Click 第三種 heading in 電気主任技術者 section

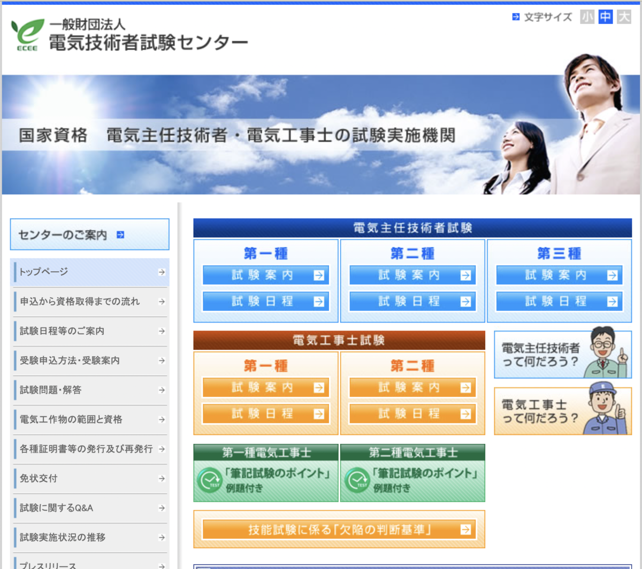pos(559,253)
